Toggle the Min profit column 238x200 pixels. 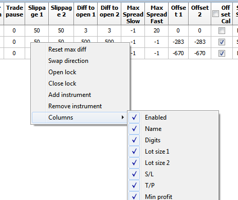(x=173, y=196)
